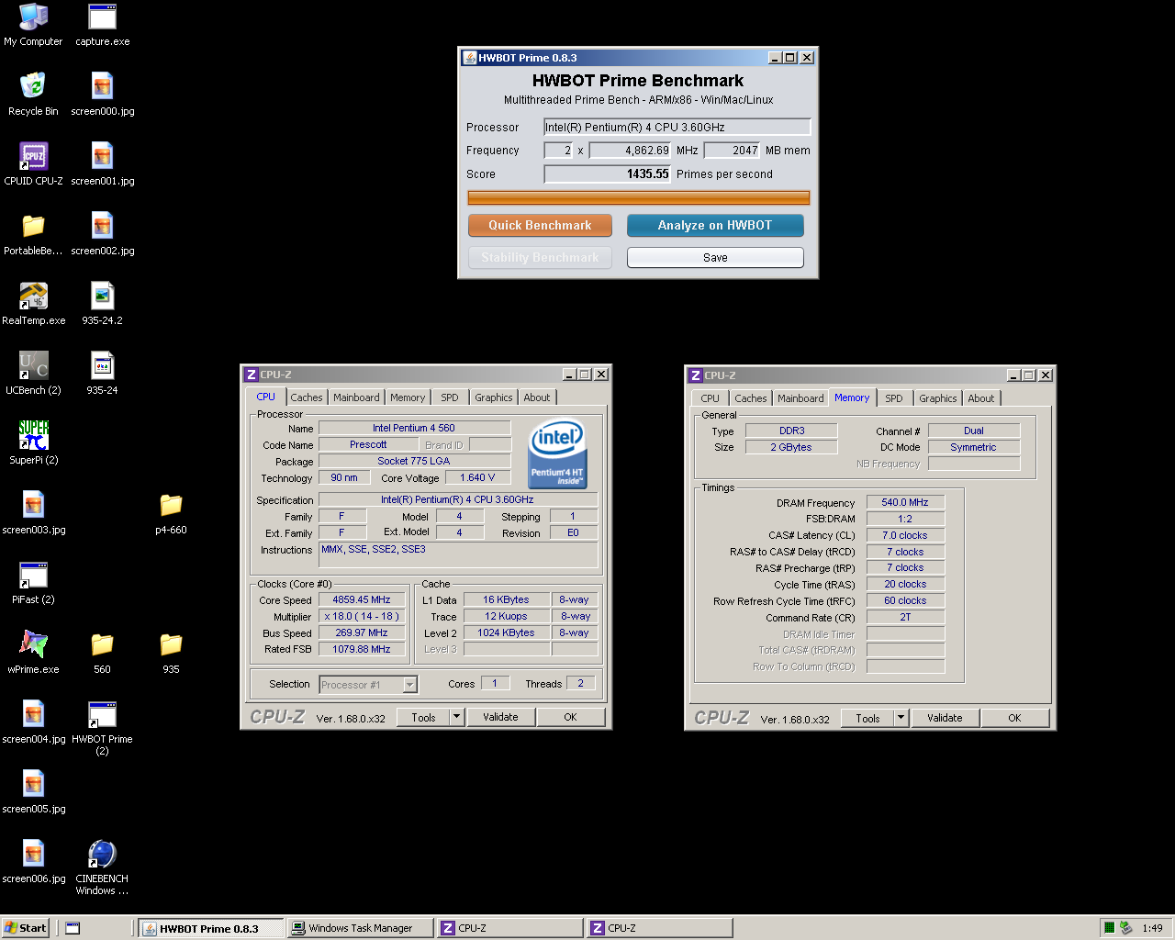Switch to SPD tab in left CPU-Z
Image resolution: width=1175 pixels, height=940 pixels.
(450, 397)
